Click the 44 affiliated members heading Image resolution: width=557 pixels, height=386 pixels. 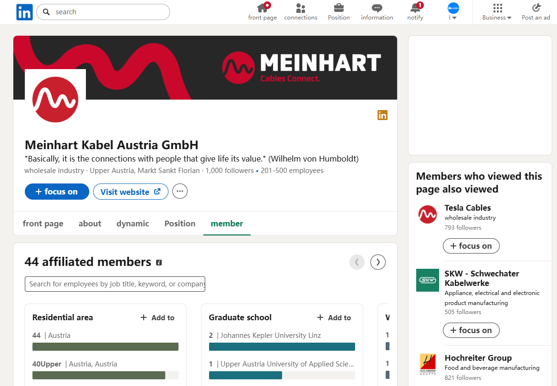tap(88, 262)
